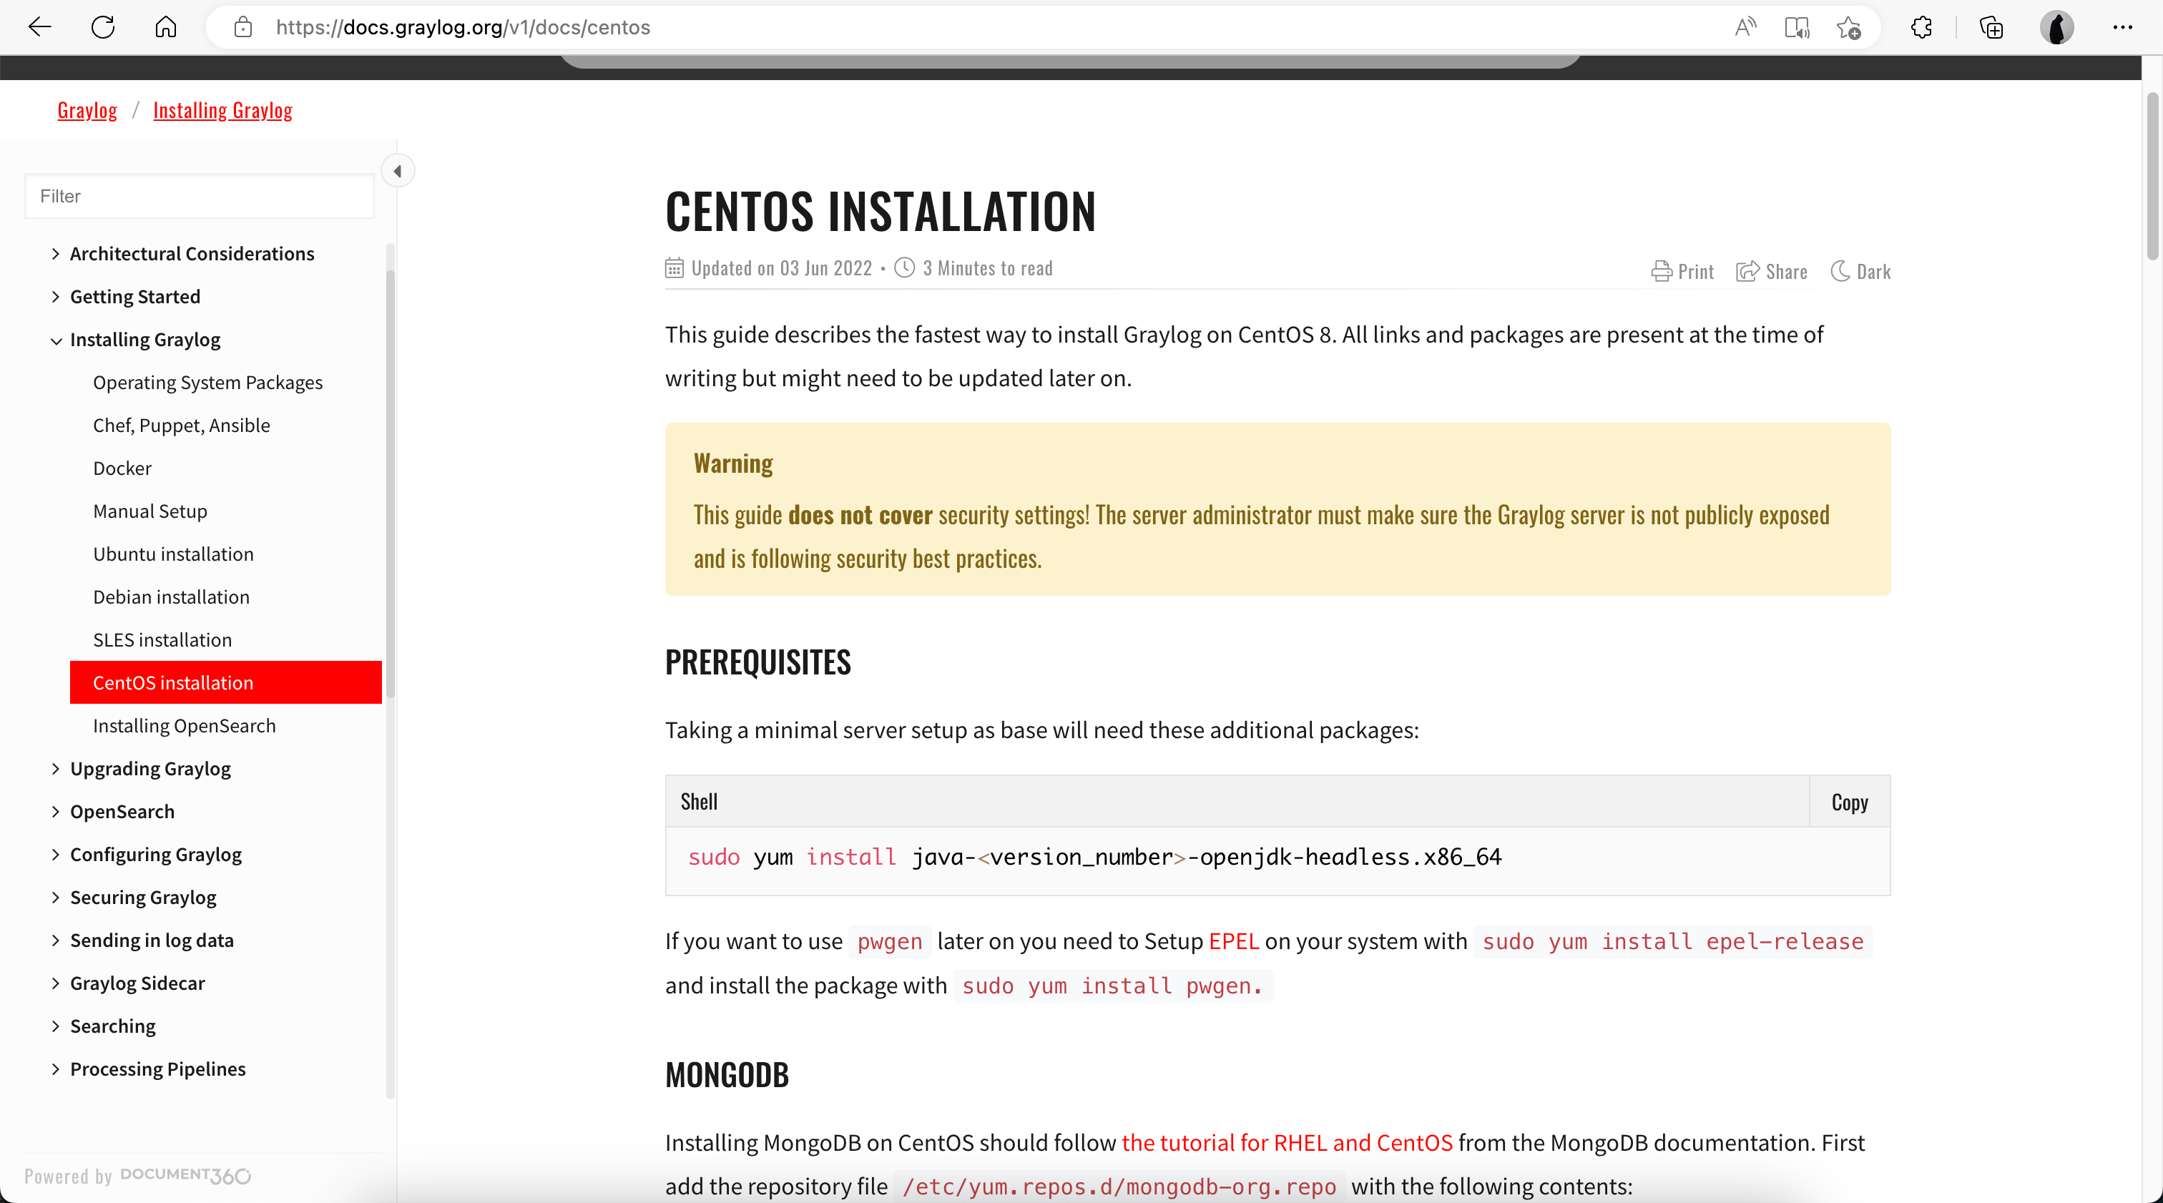Open the Collections icon
The height and width of the screenshot is (1203, 2163).
tap(1991, 27)
